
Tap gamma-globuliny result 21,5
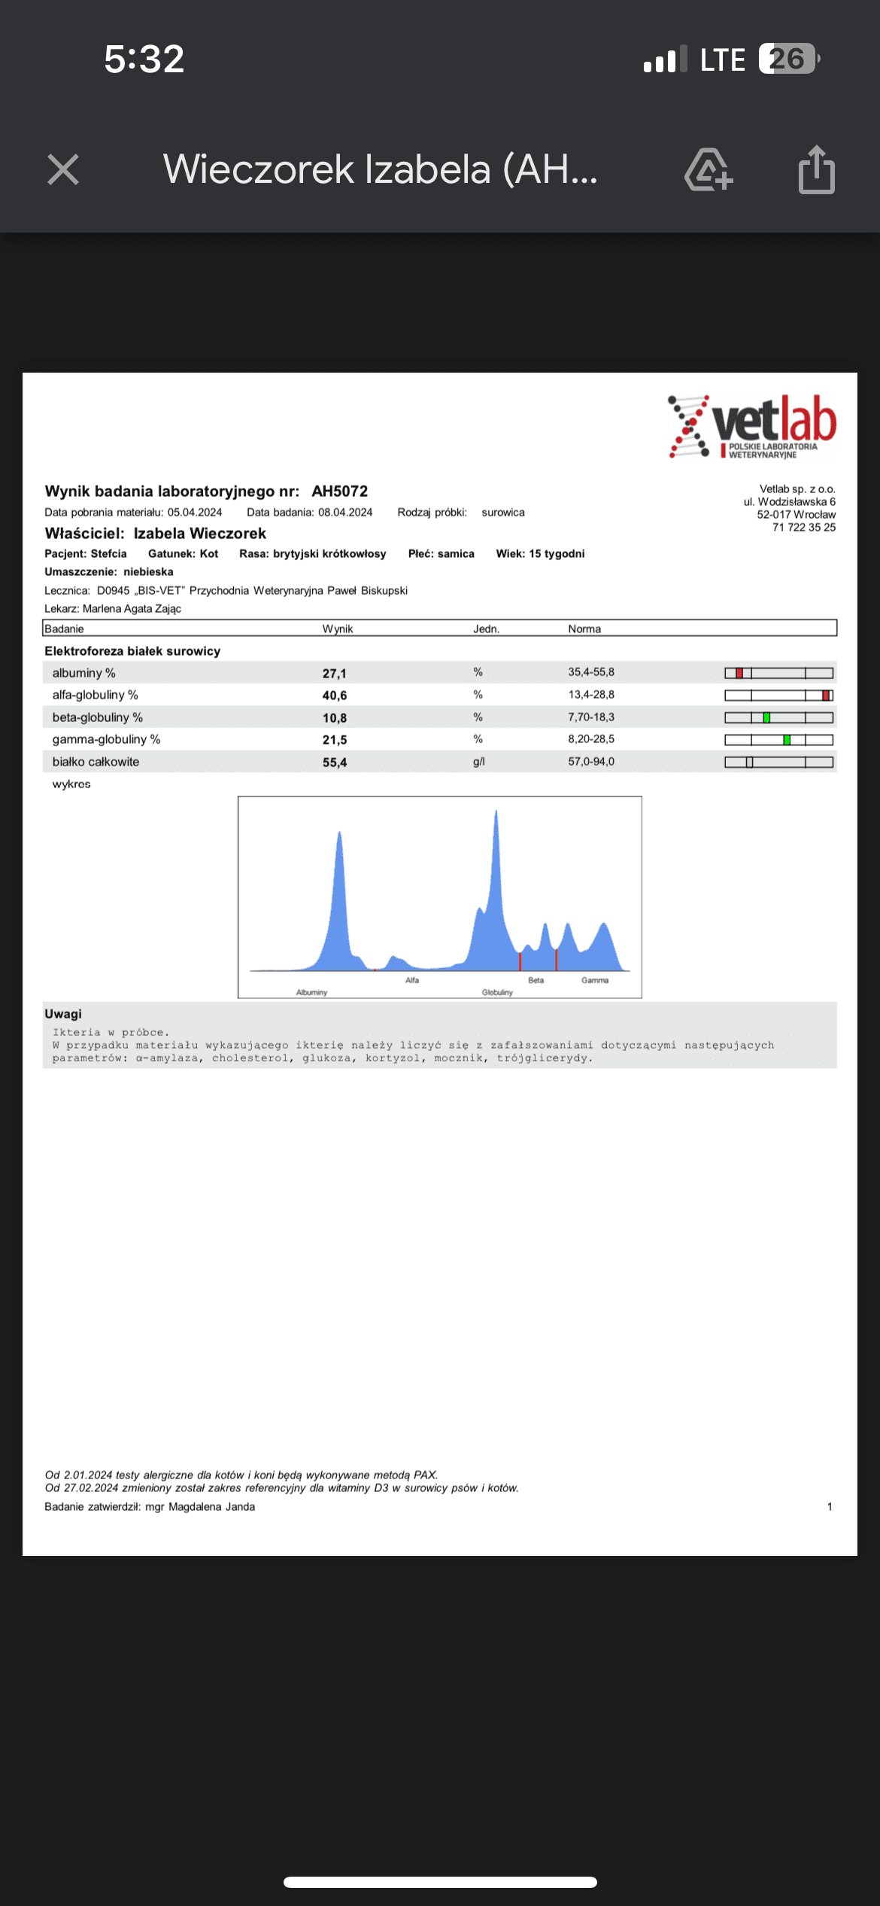point(335,740)
